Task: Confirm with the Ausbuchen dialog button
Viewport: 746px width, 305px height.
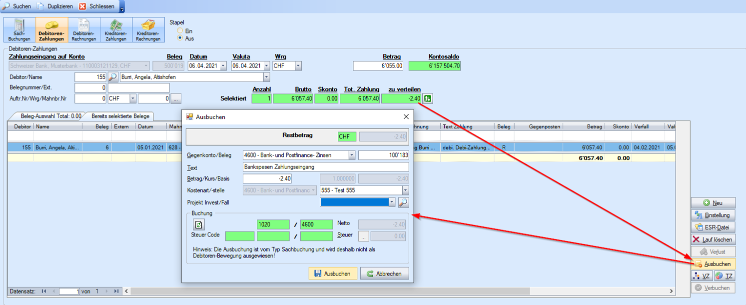Action: (x=333, y=273)
